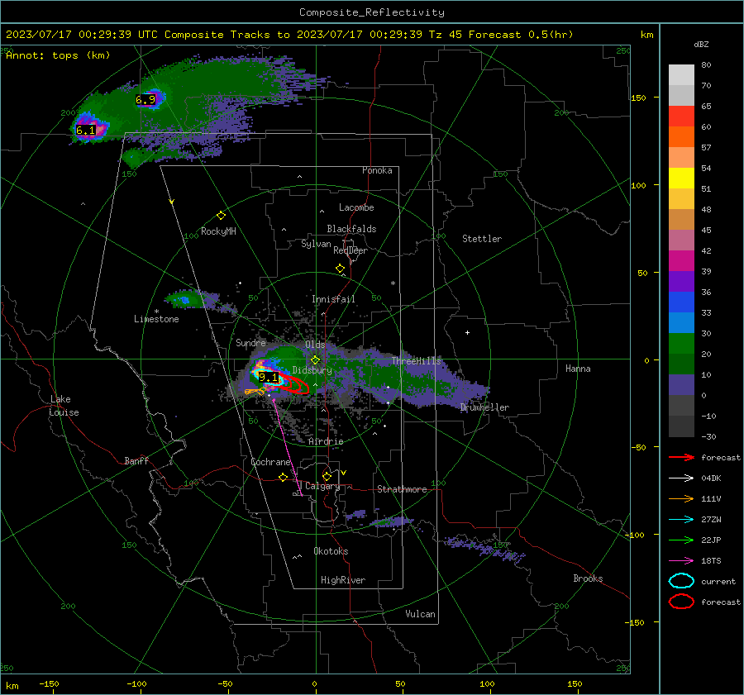Click the slate purple swatch below 10
Viewport: 744px width, 695px height.
coord(681,385)
